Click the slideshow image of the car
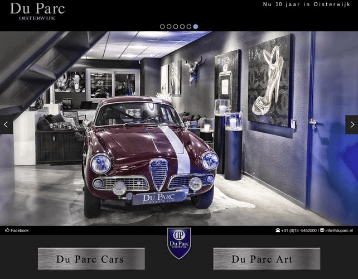Image resolution: width=358 pixels, height=279 pixels. click(x=179, y=128)
